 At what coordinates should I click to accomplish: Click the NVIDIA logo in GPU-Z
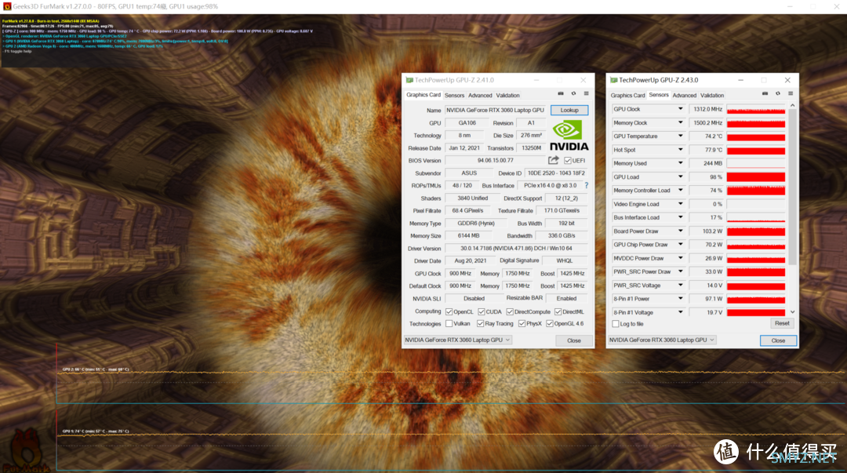[x=569, y=135]
